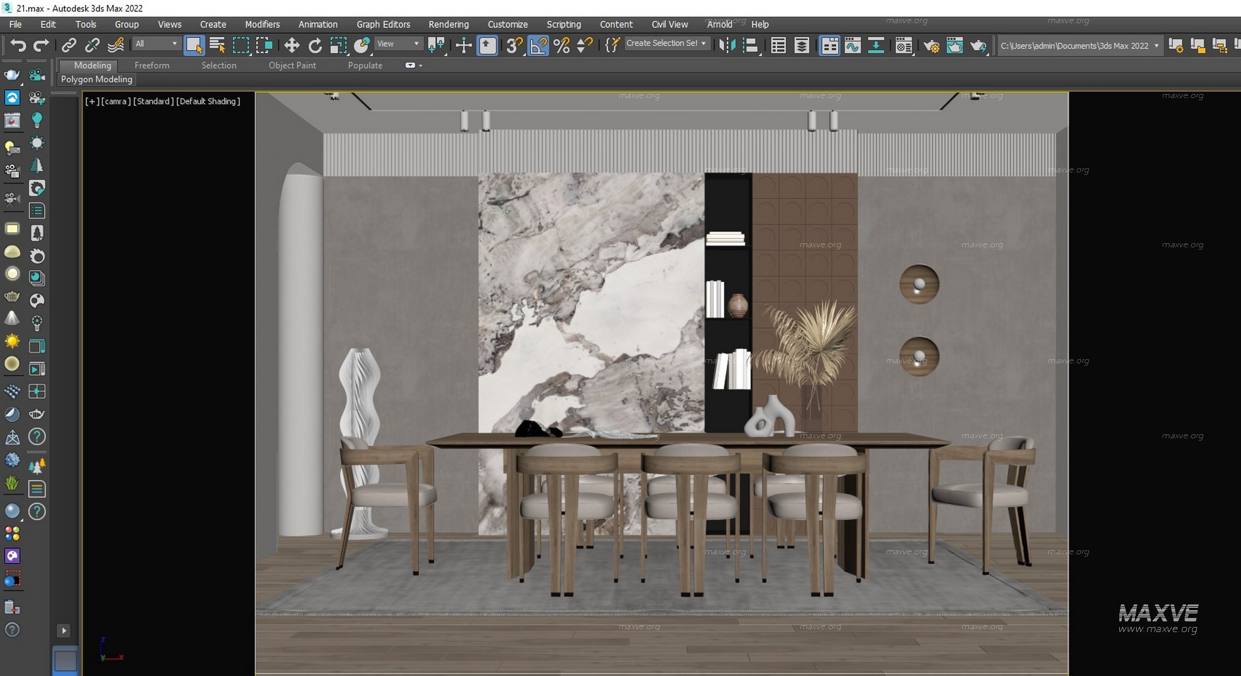
Task: Toggle the Angle Snap button
Action: pyautogui.click(x=538, y=45)
